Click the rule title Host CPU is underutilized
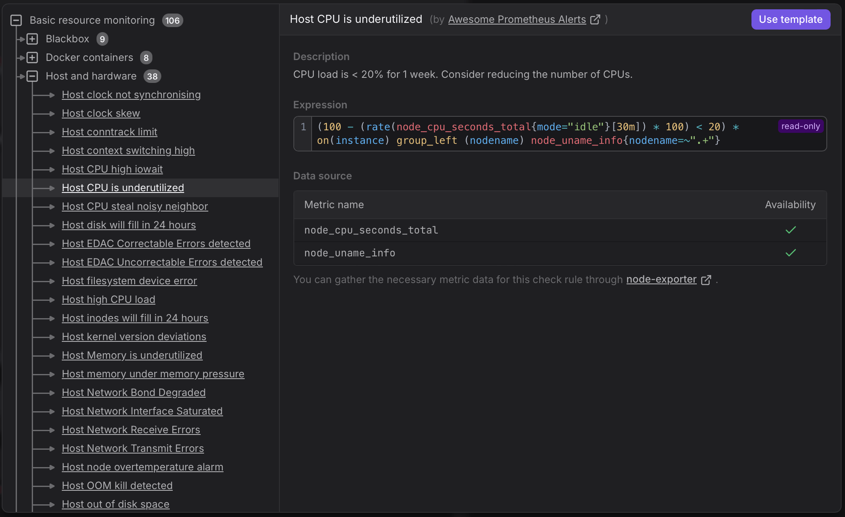The image size is (845, 517). [x=356, y=19]
